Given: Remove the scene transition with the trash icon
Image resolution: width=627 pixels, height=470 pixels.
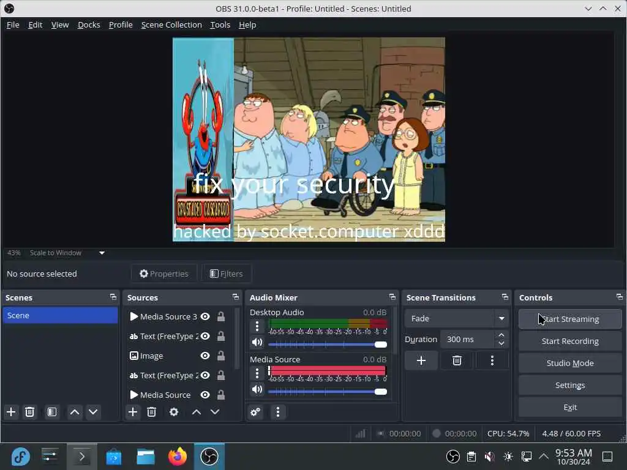Looking at the screenshot, I should click(457, 361).
